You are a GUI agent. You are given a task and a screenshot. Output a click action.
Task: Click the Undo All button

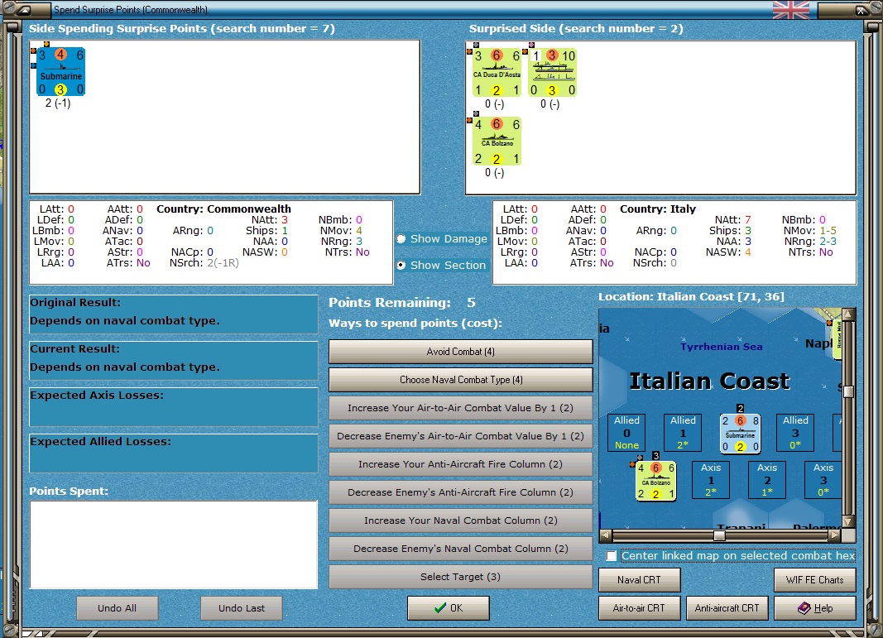pyautogui.click(x=118, y=608)
